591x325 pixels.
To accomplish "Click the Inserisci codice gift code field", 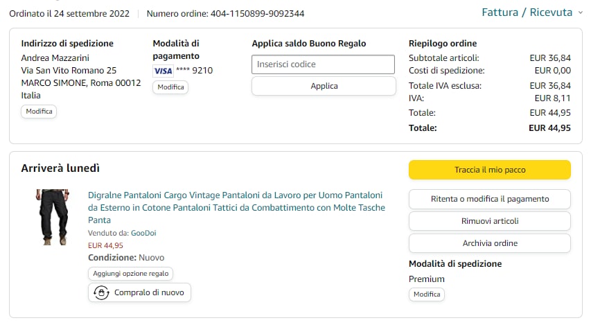I will (x=323, y=64).
